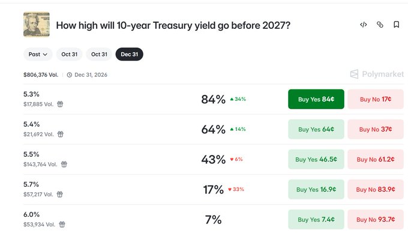Click Buy No 61.2¢ for 5.5%
This screenshot has height=233, width=408.
(x=376, y=159)
